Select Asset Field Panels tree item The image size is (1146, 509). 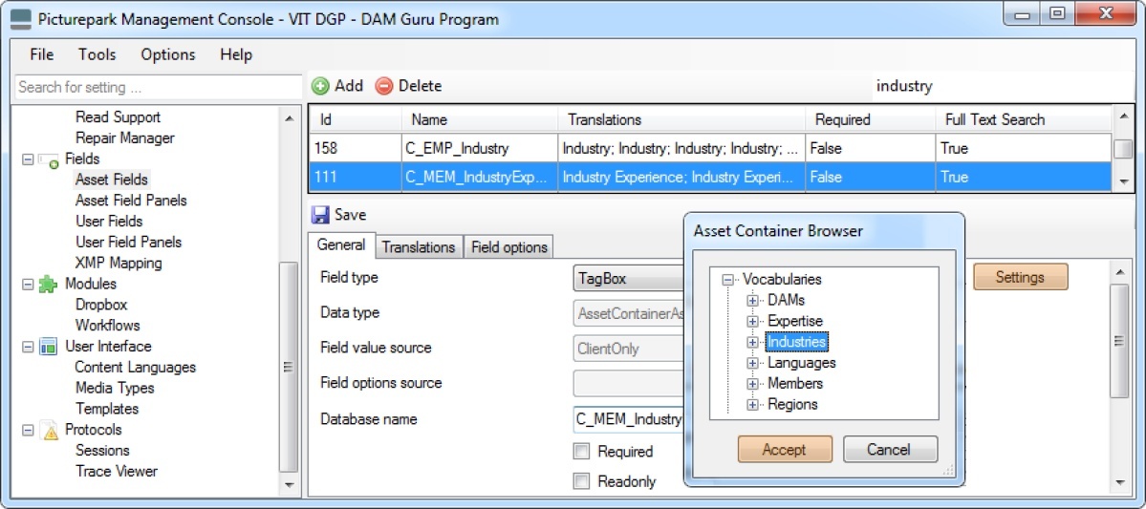(x=131, y=201)
